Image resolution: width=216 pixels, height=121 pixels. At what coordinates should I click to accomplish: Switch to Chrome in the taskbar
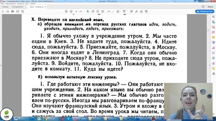coord(50,119)
